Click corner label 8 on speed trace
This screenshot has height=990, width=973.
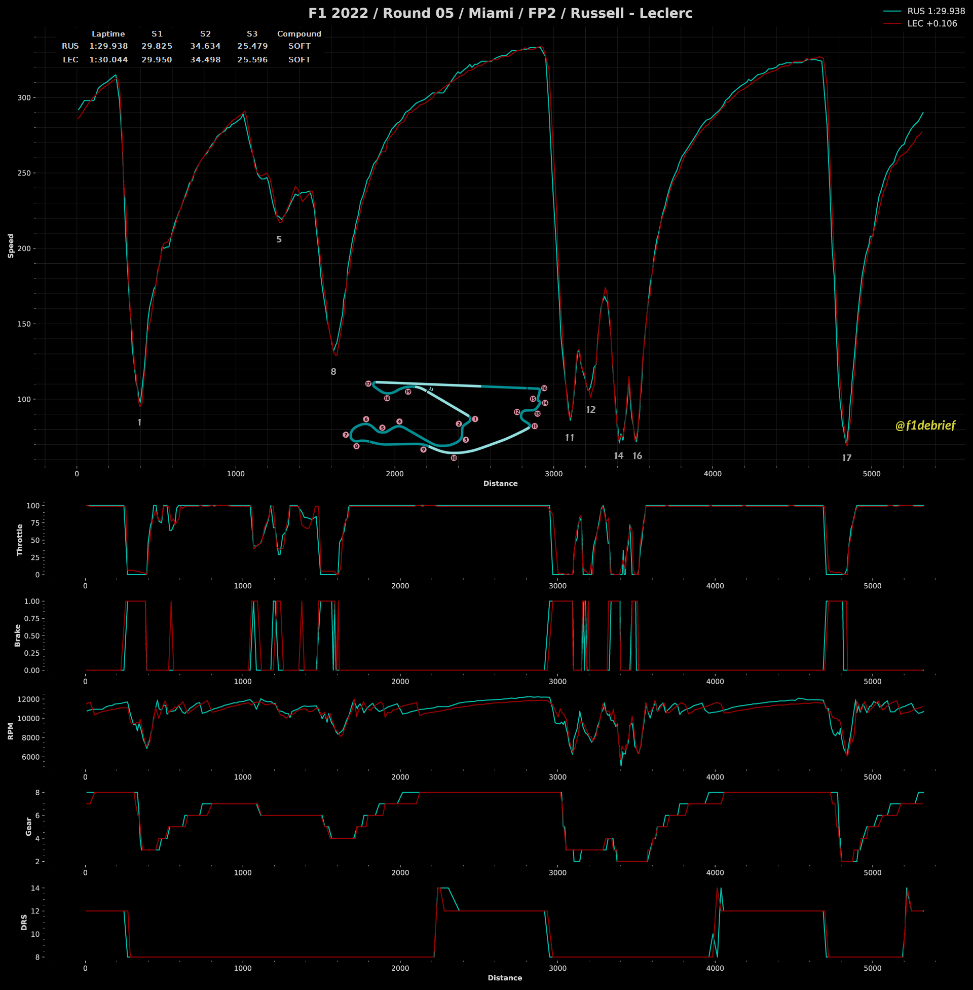pyautogui.click(x=333, y=372)
